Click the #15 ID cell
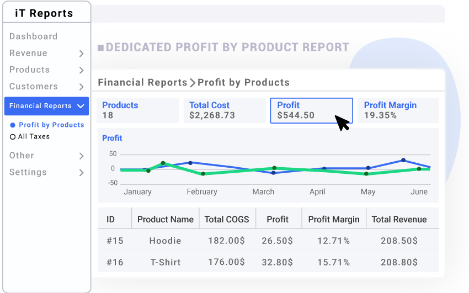Viewport: 469px width, 293px height. pyautogui.click(x=115, y=241)
